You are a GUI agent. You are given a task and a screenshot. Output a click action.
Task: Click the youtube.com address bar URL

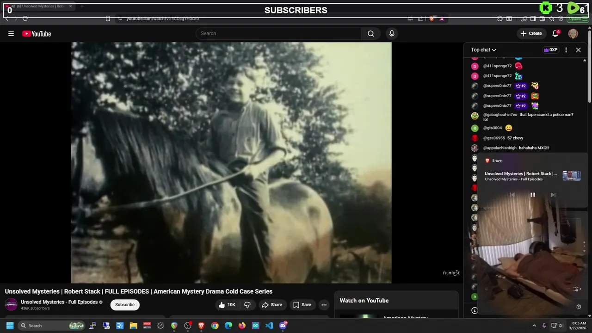point(163,18)
